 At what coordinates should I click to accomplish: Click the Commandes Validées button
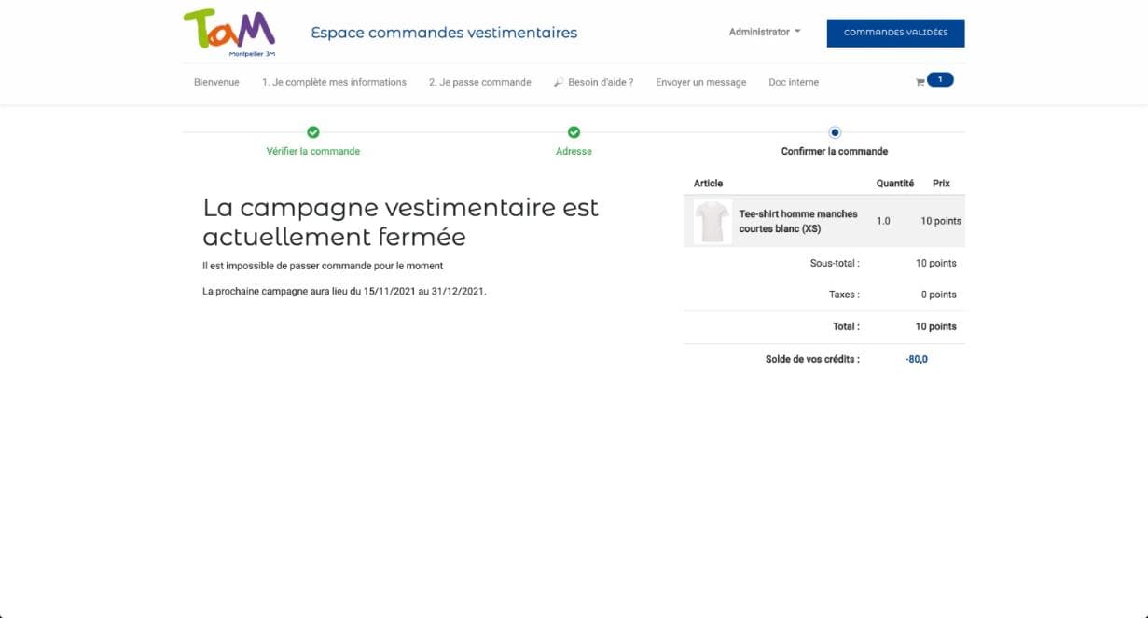[894, 33]
